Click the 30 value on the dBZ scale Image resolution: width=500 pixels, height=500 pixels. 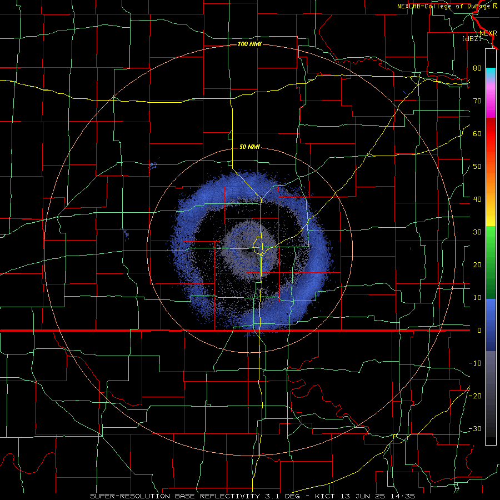[x=477, y=232]
